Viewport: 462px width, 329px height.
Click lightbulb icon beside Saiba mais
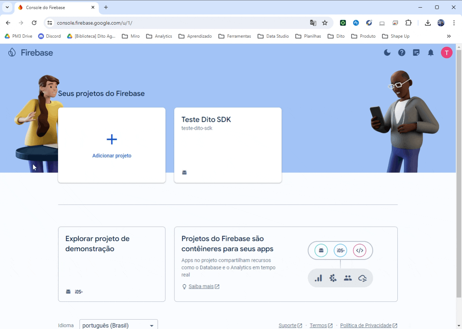184,287
